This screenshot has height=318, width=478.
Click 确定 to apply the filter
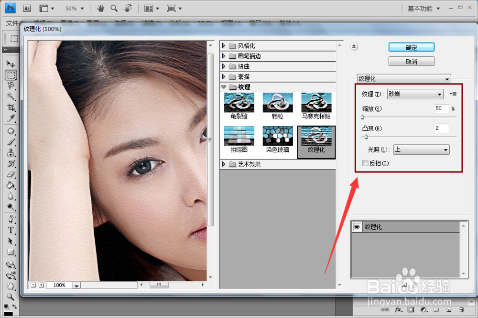411,47
